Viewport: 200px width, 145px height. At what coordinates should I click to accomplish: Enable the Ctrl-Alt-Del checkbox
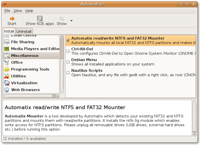pos(68,51)
